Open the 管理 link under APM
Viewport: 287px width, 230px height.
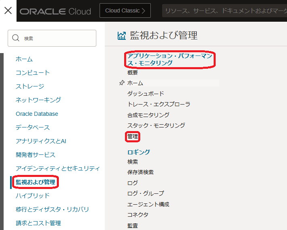pyautogui.click(x=133, y=136)
